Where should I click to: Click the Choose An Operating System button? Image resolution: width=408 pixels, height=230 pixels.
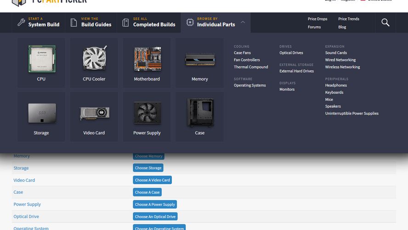pos(159,227)
